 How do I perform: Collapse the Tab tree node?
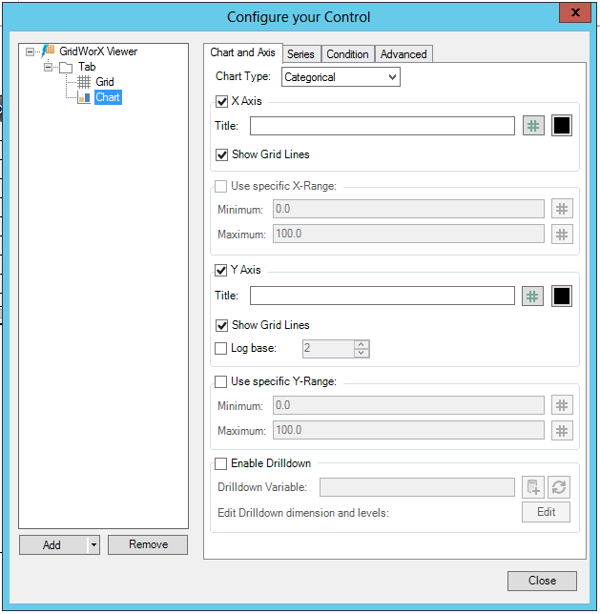[x=48, y=68]
